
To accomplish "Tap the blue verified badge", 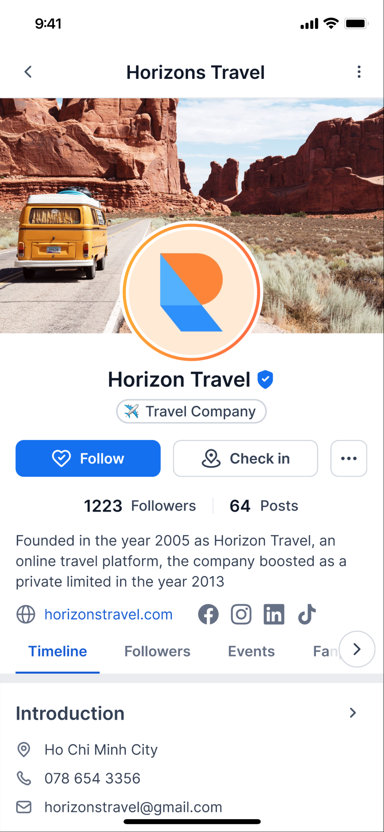I will [x=265, y=379].
